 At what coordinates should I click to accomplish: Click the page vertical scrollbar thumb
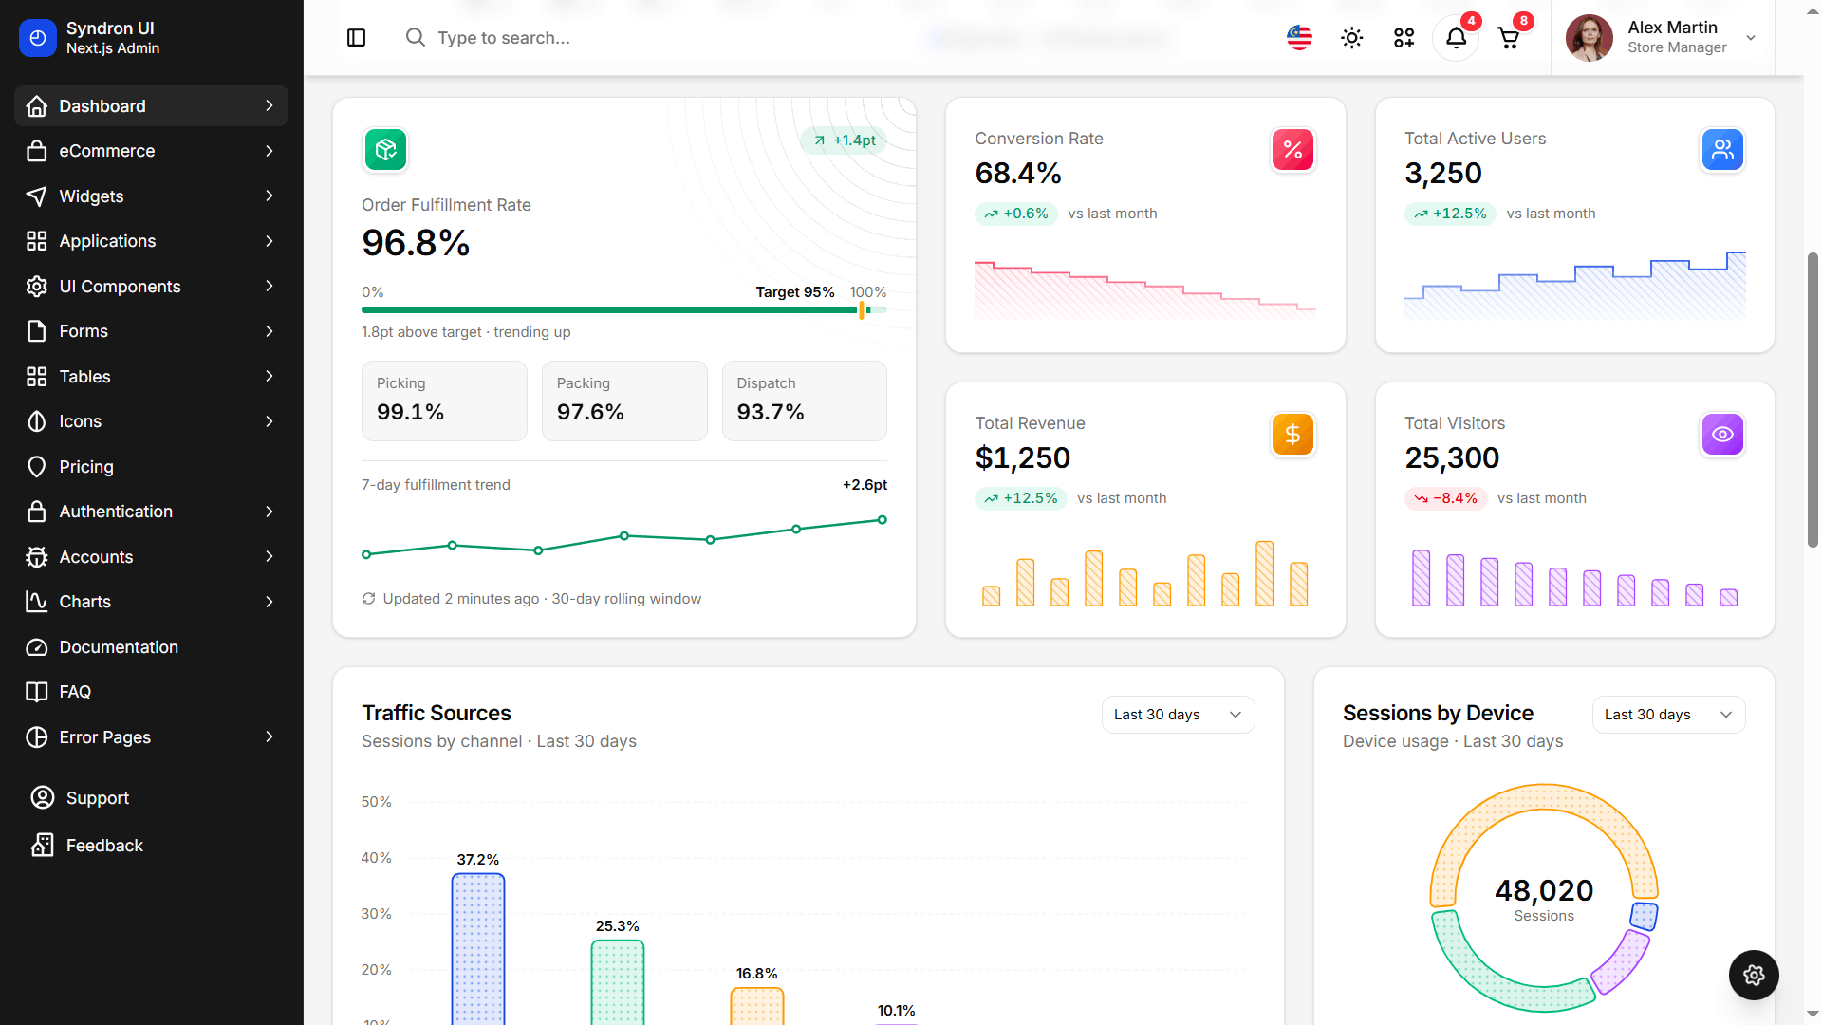(1813, 399)
